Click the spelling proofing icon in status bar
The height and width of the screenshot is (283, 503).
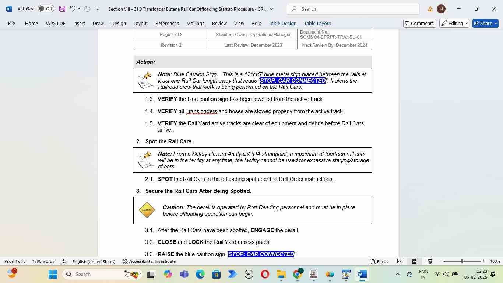63,261
